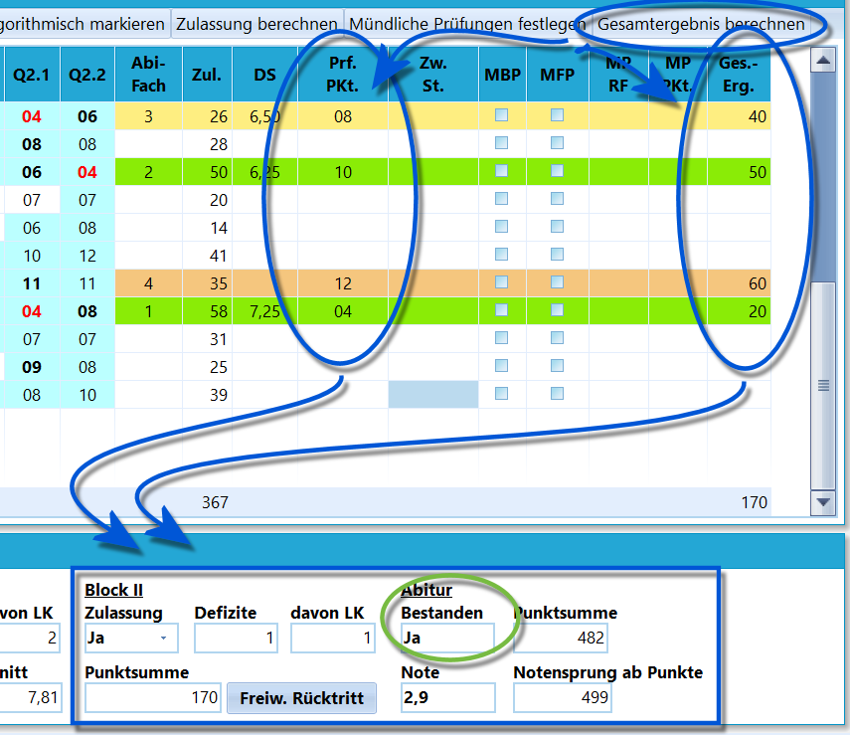Check MFP box in row with Zul. 28
The image size is (850, 735).
557,143
